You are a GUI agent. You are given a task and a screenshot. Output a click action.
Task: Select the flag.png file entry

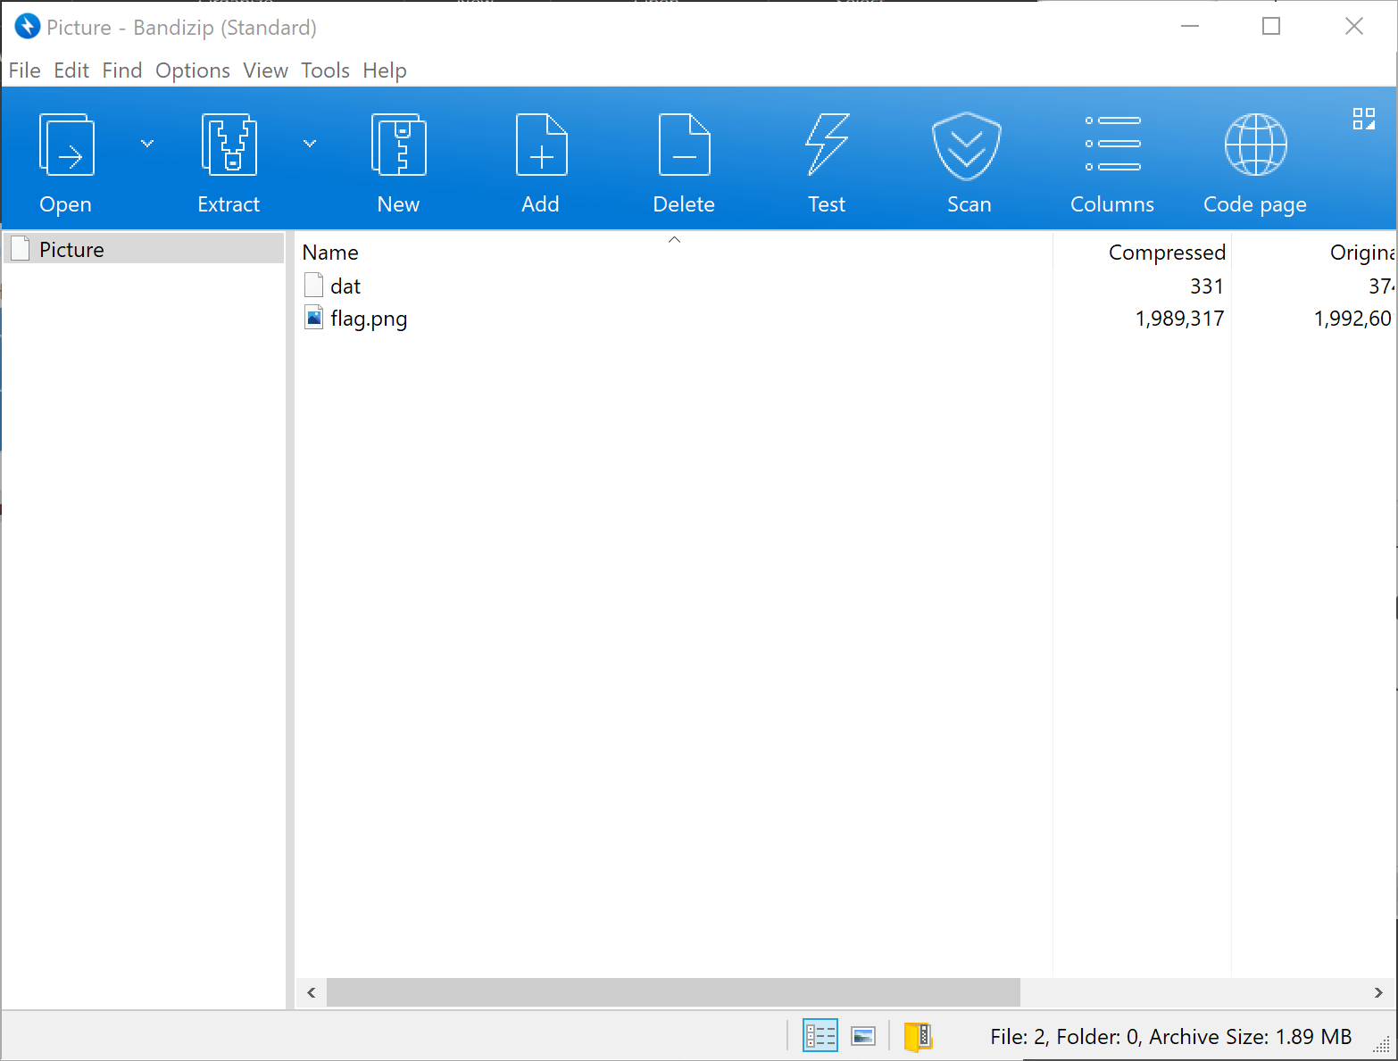click(x=369, y=319)
